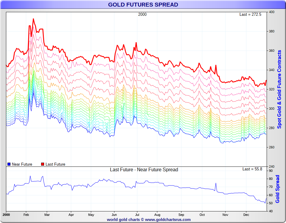The width and height of the screenshot is (286, 223).
Task: Click the blue Near Future legend swatch
Action: (9, 164)
